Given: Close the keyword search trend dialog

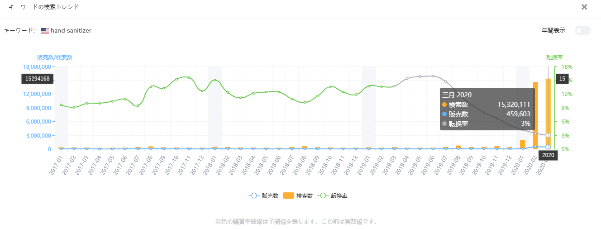Looking at the screenshot, I should 584,7.
